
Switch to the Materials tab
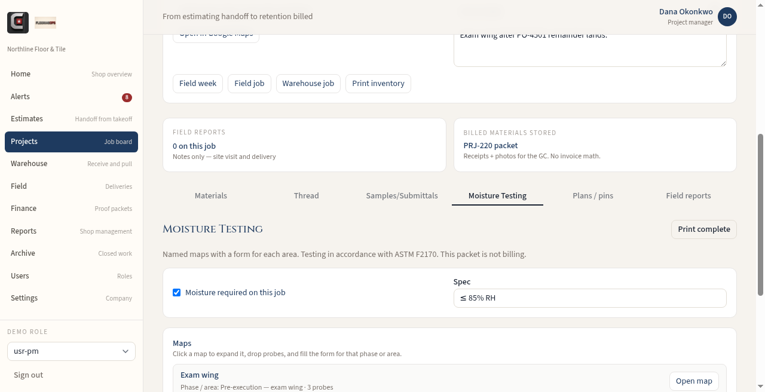click(211, 196)
